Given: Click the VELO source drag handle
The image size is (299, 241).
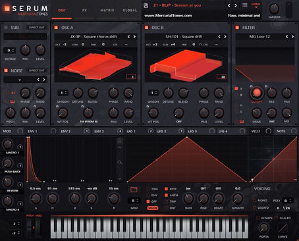Looking at the screenshot, I should point(268,131).
